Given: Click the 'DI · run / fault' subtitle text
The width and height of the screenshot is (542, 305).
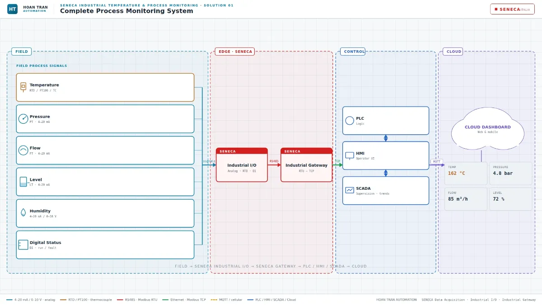Looking at the screenshot, I should click(43, 248).
